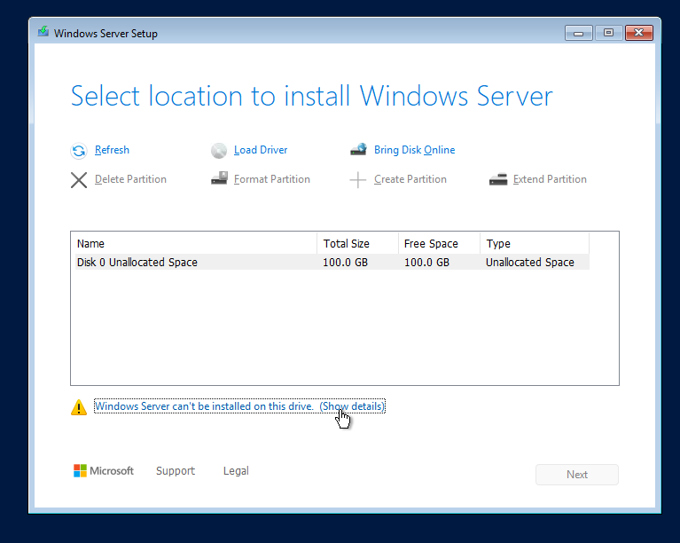Click the Create Partition plus icon
680x543 pixels.
click(x=358, y=180)
